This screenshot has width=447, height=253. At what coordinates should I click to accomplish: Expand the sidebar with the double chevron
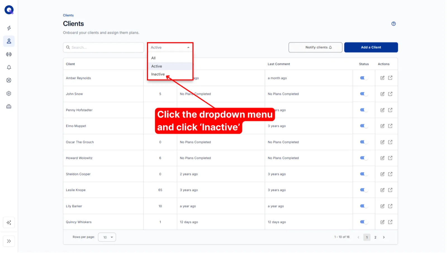click(x=9, y=241)
